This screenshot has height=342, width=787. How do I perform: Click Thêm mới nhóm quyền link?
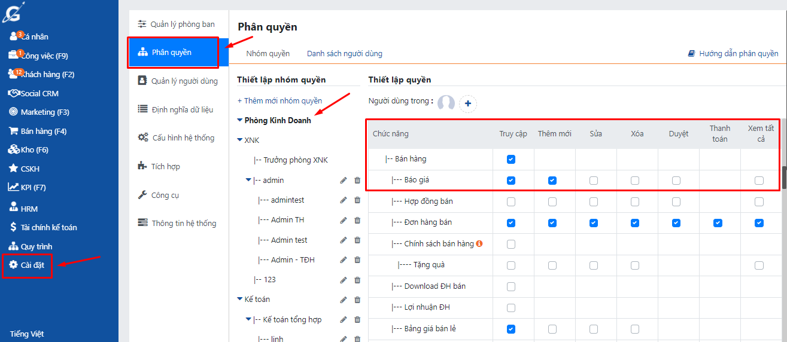[279, 101]
